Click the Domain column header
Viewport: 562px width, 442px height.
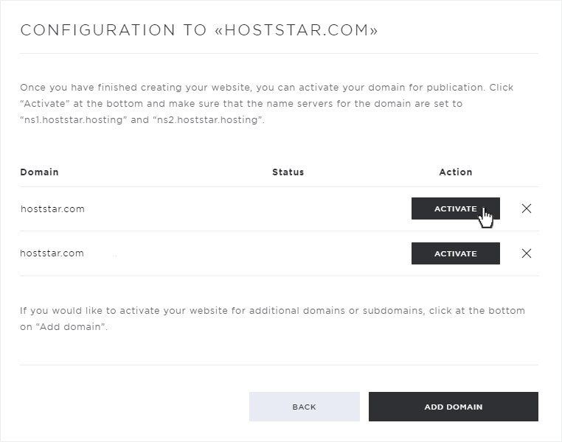tap(39, 172)
